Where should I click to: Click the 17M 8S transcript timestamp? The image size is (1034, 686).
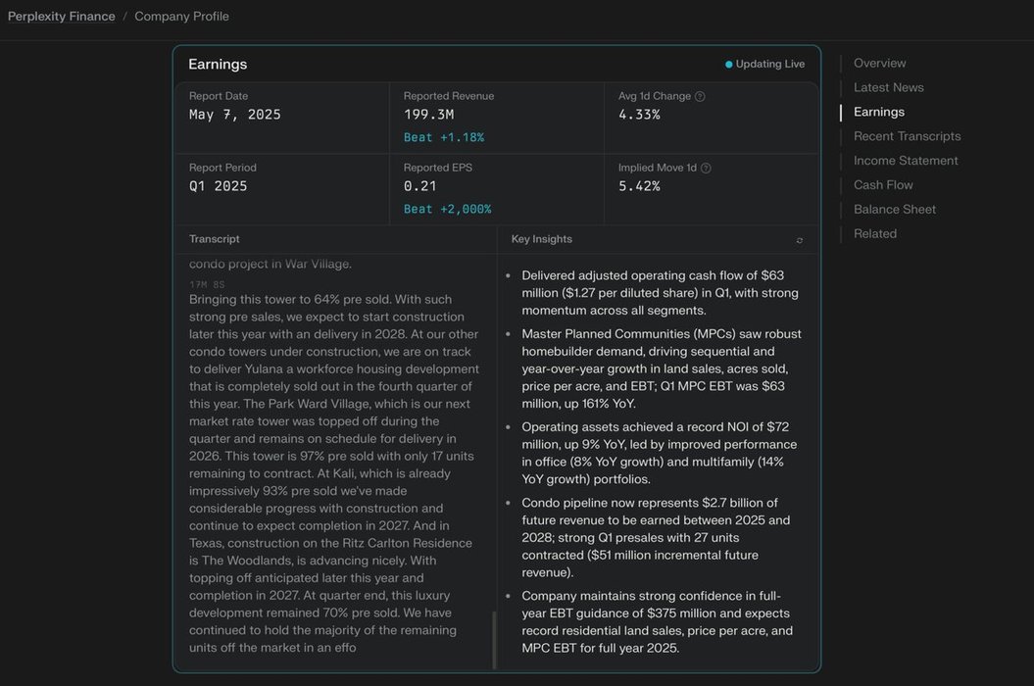(207, 285)
